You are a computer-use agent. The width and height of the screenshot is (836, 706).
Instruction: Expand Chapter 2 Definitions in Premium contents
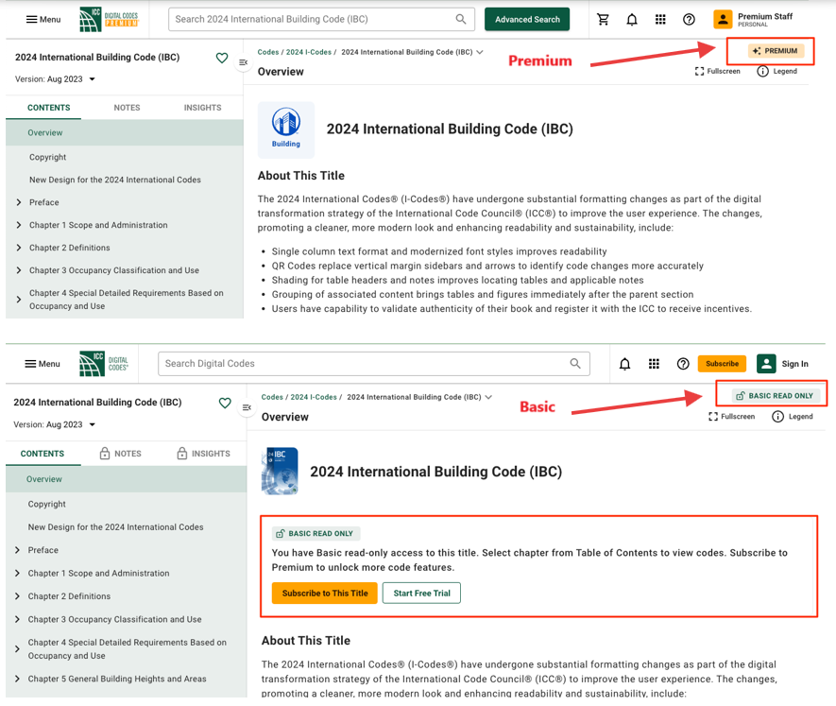pos(19,248)
